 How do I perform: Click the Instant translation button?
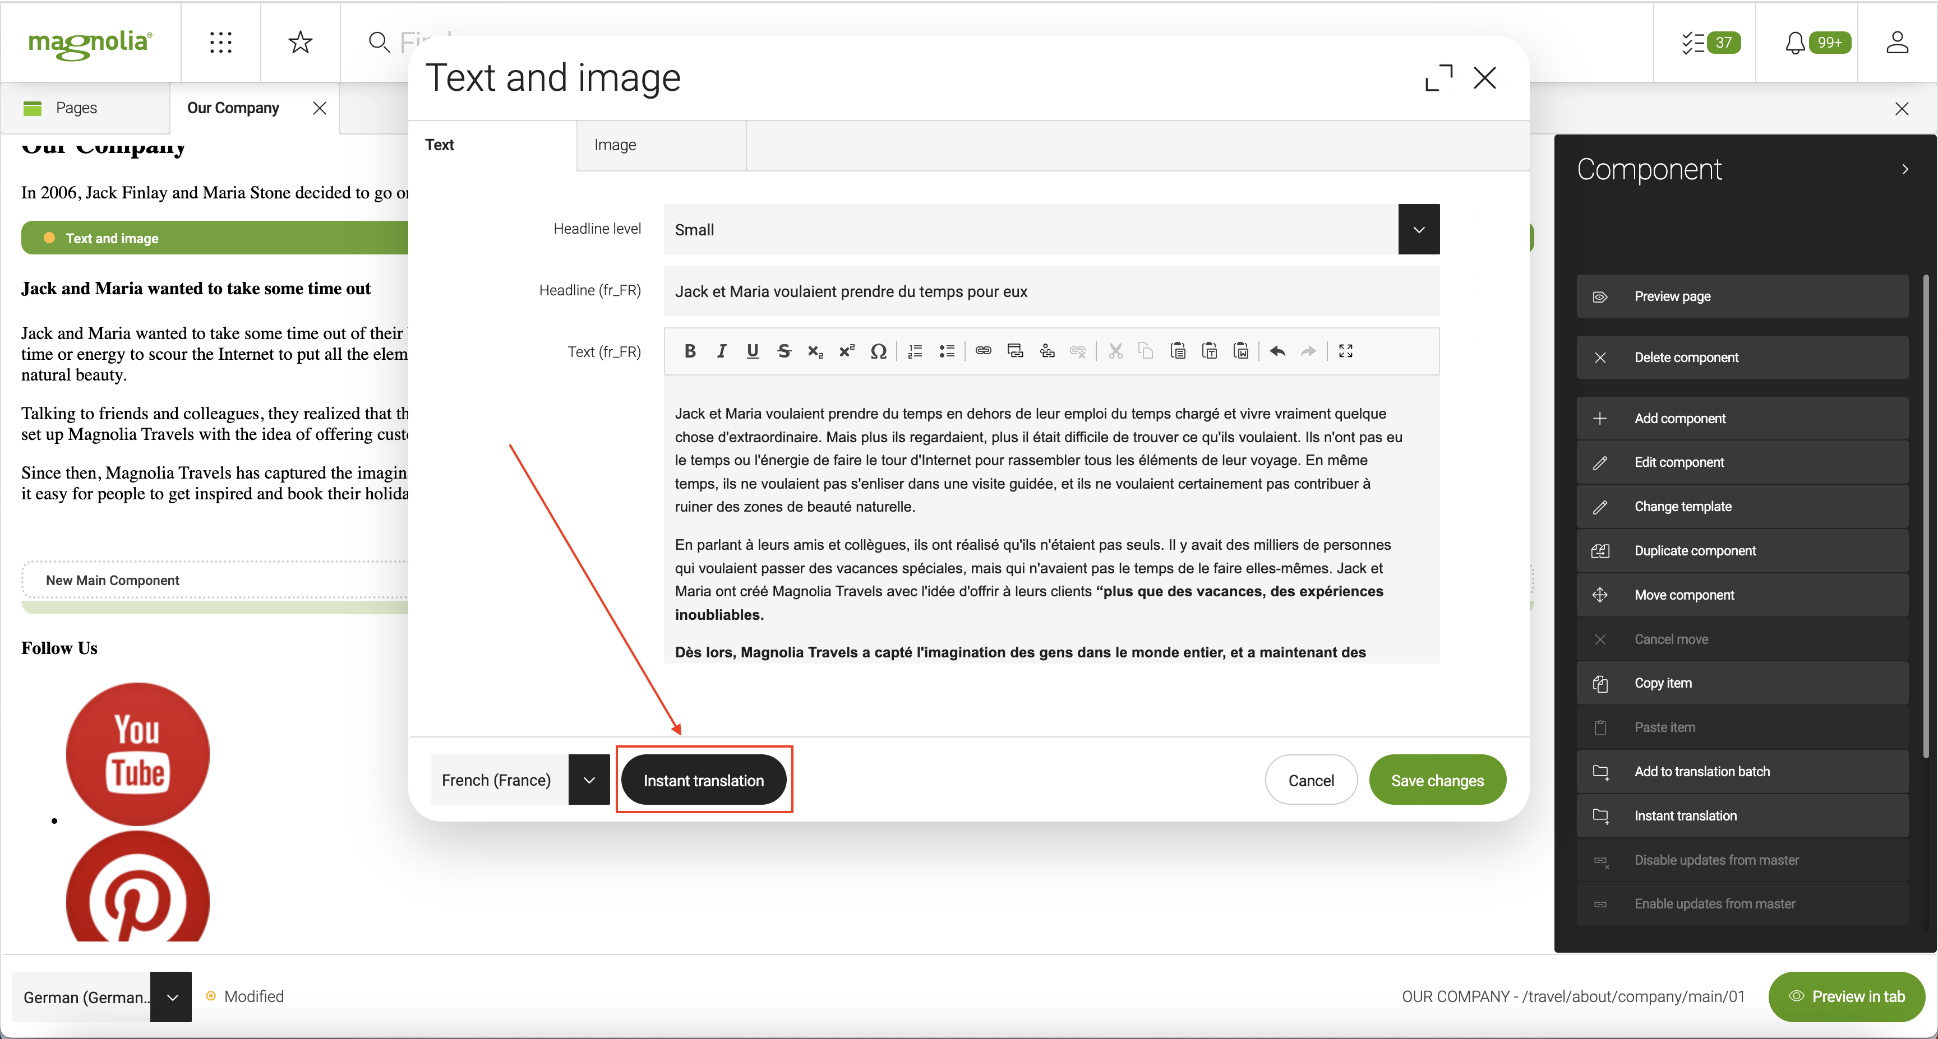click(x=703, y=779)
